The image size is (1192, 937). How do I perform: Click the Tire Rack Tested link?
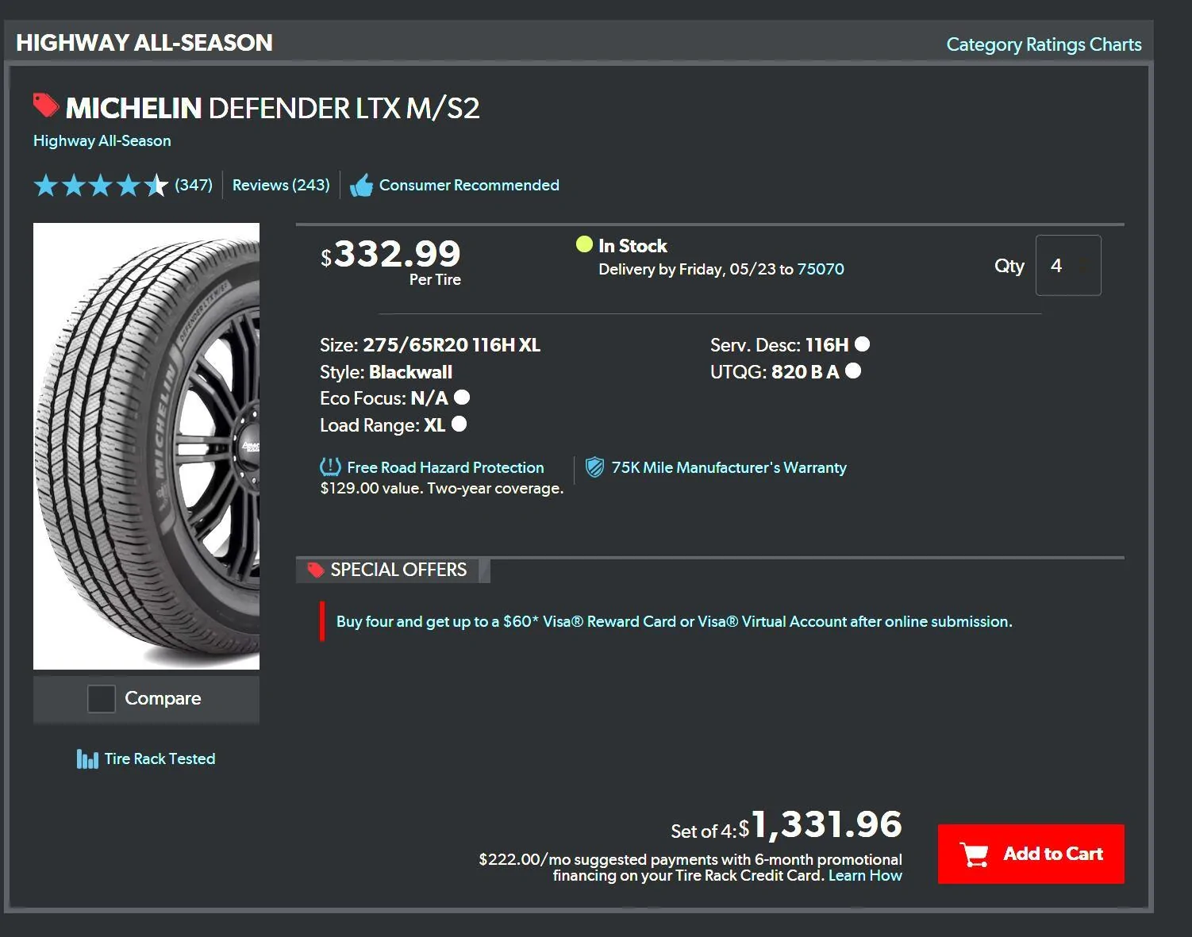[x=160, y=758]
